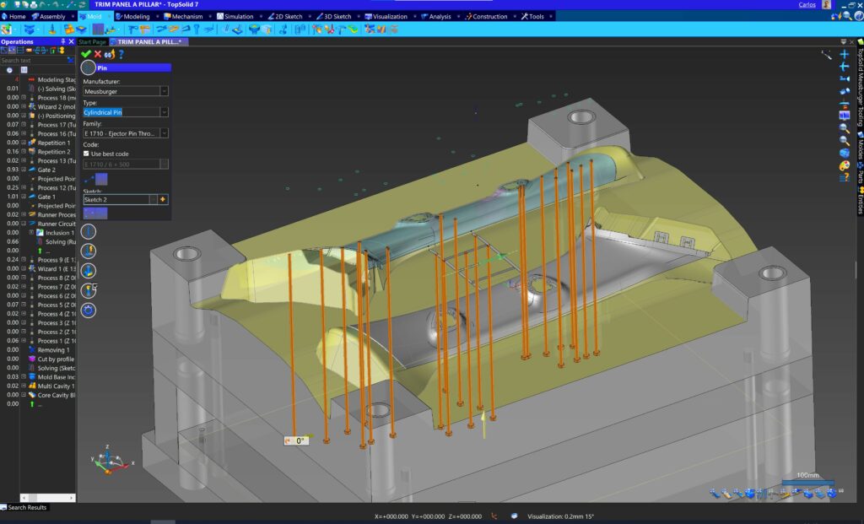Viewport: 864px width, 524px height.
Task: Open the Search Results panel at bottom
Action: click(27, 507)
